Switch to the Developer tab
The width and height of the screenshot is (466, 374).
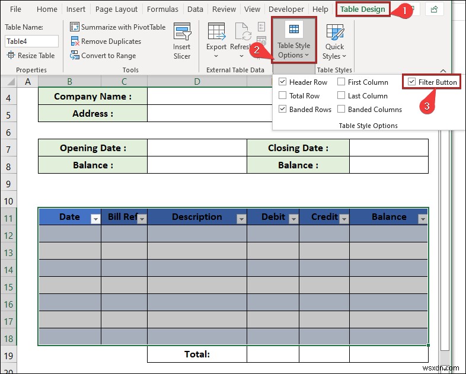(286, 9)
